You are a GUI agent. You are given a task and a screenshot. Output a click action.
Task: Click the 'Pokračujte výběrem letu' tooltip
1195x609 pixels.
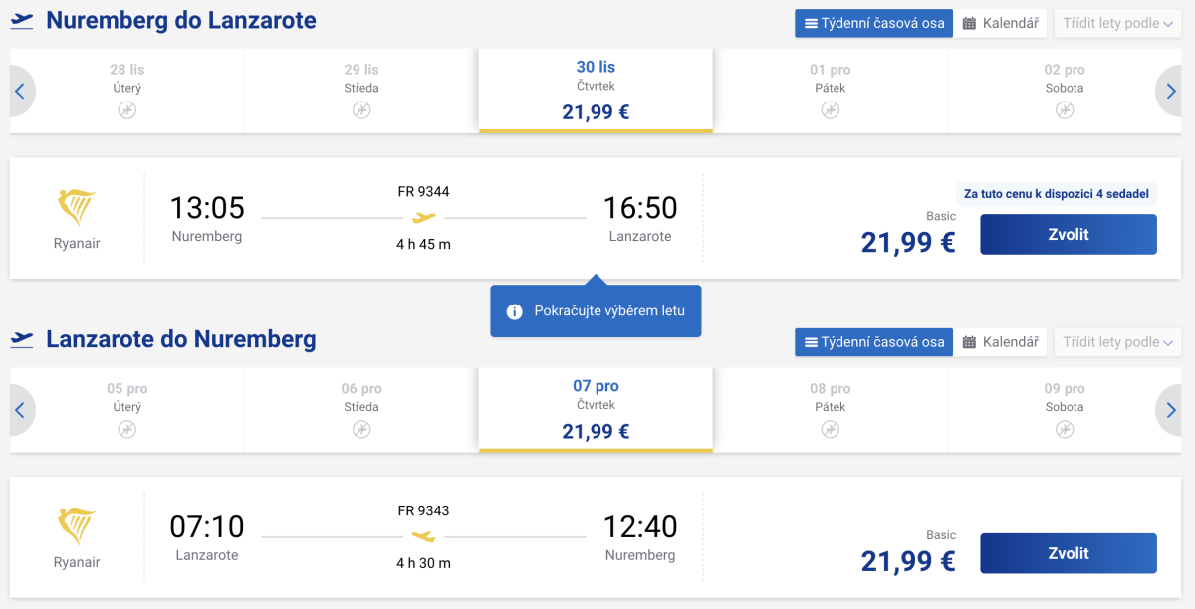[x=608, y=311]
